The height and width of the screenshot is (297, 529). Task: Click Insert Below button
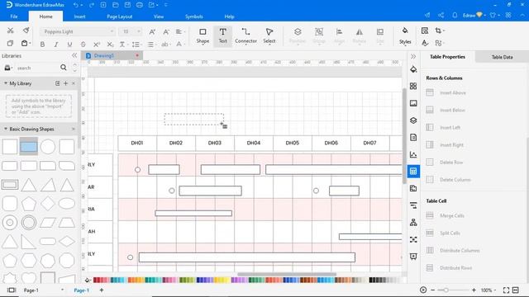point(446,110)
